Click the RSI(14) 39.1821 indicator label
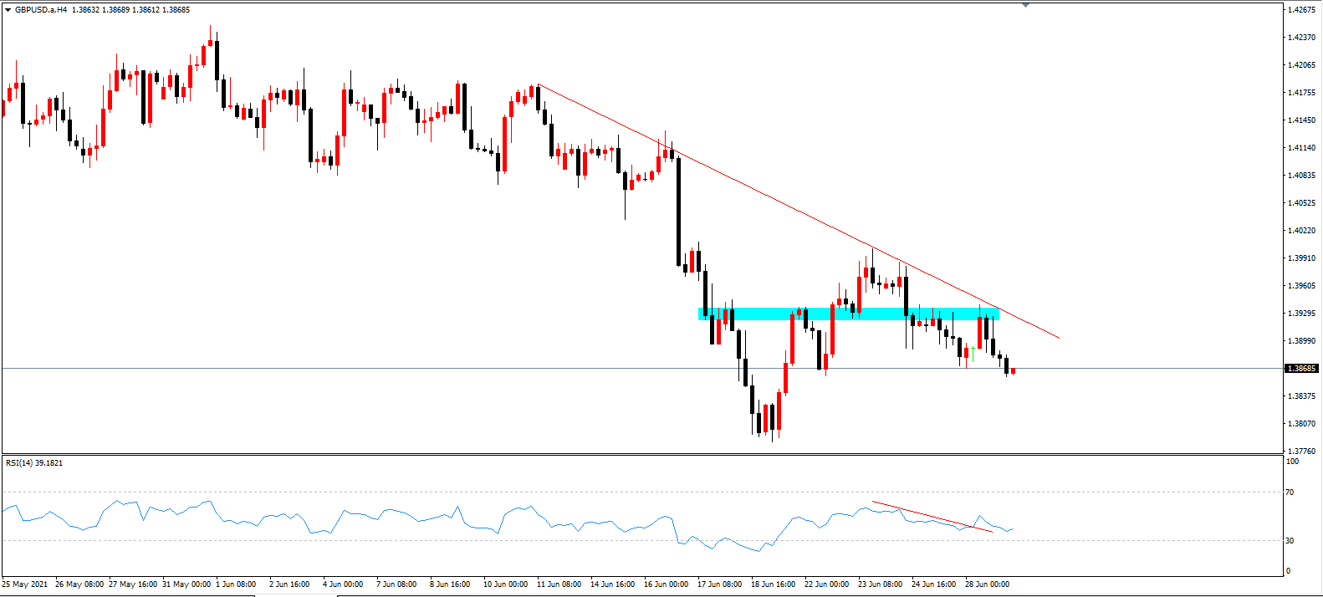 pos(34,462)
